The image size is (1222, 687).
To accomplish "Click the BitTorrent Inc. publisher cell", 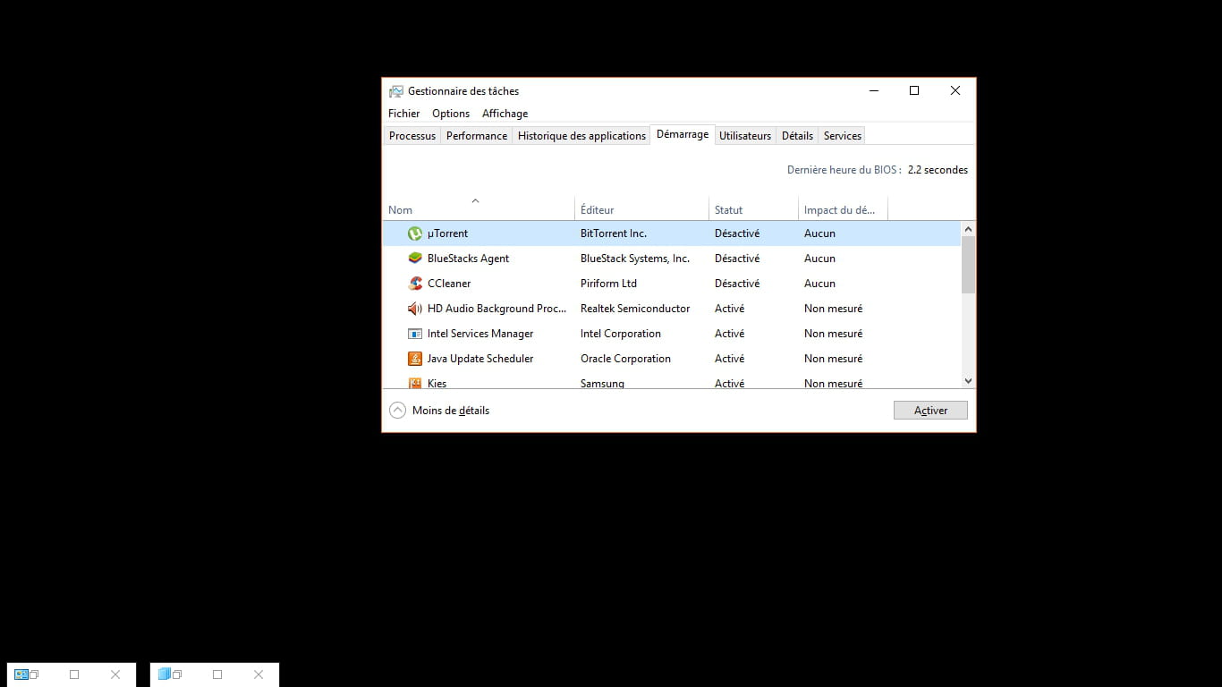I will [x=614, y=233].
